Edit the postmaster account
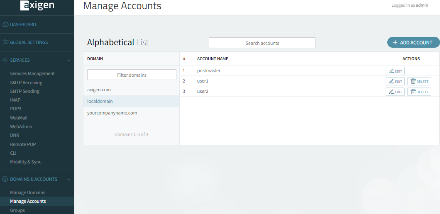The width and height of the screenshot is (440, 214). 395,71
